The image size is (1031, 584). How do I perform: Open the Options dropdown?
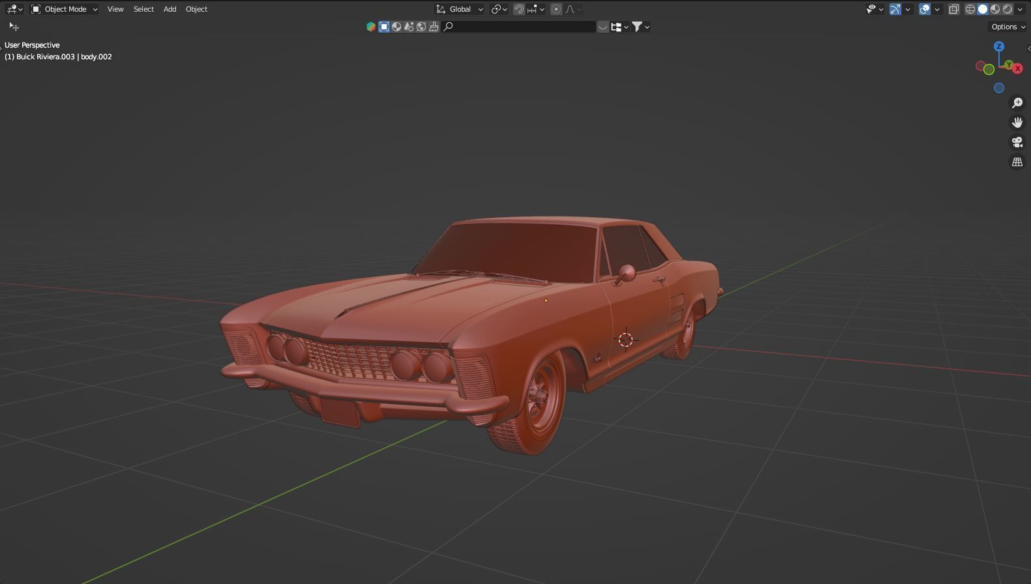1008,27
